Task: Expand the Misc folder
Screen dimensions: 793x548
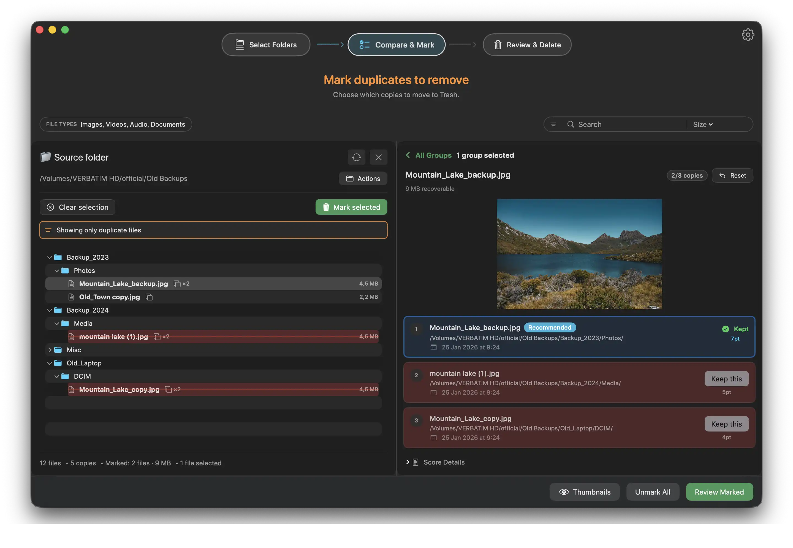Action: [50, 350]
